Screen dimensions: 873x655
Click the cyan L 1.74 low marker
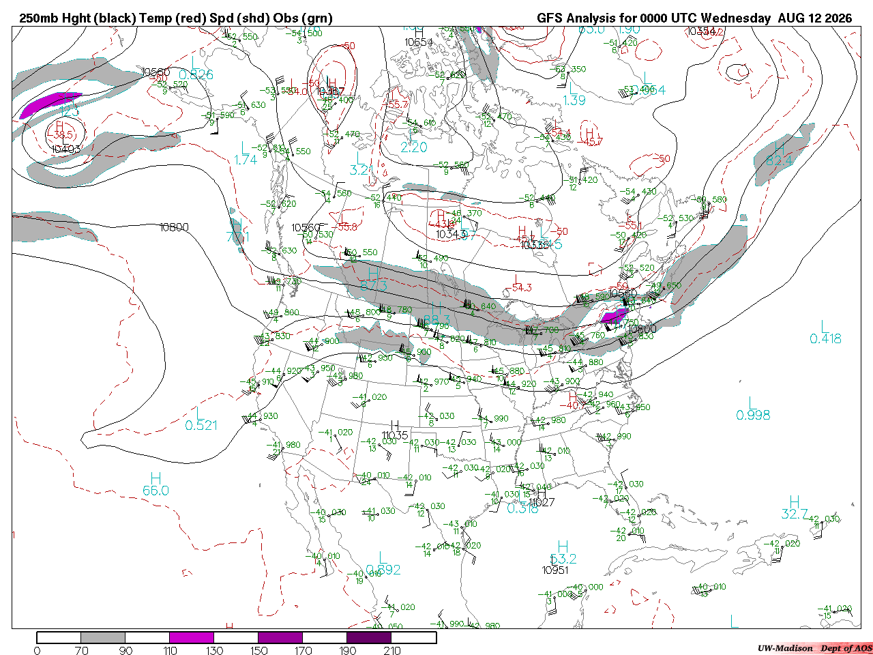click(x=246, y=154)
